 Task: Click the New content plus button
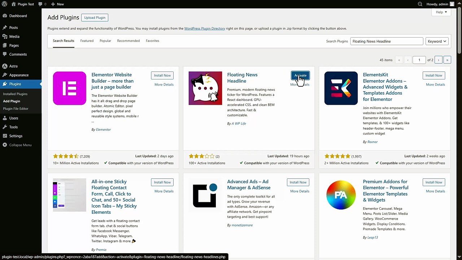coord(57,4)
